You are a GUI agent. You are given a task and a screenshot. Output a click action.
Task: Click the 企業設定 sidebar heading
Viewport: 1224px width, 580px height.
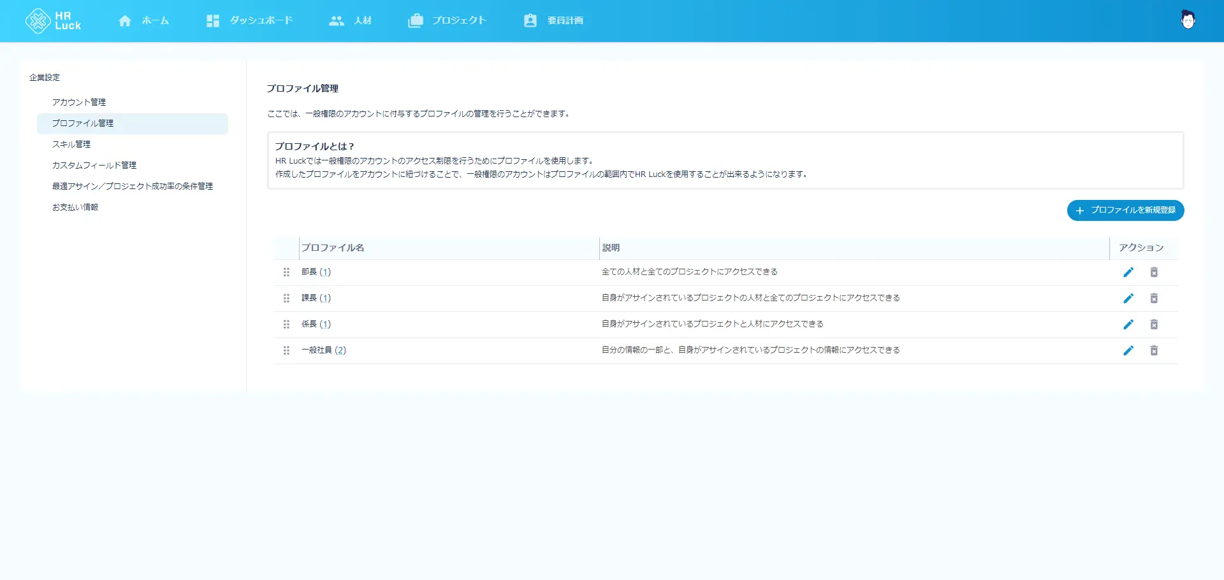point(45,78)
